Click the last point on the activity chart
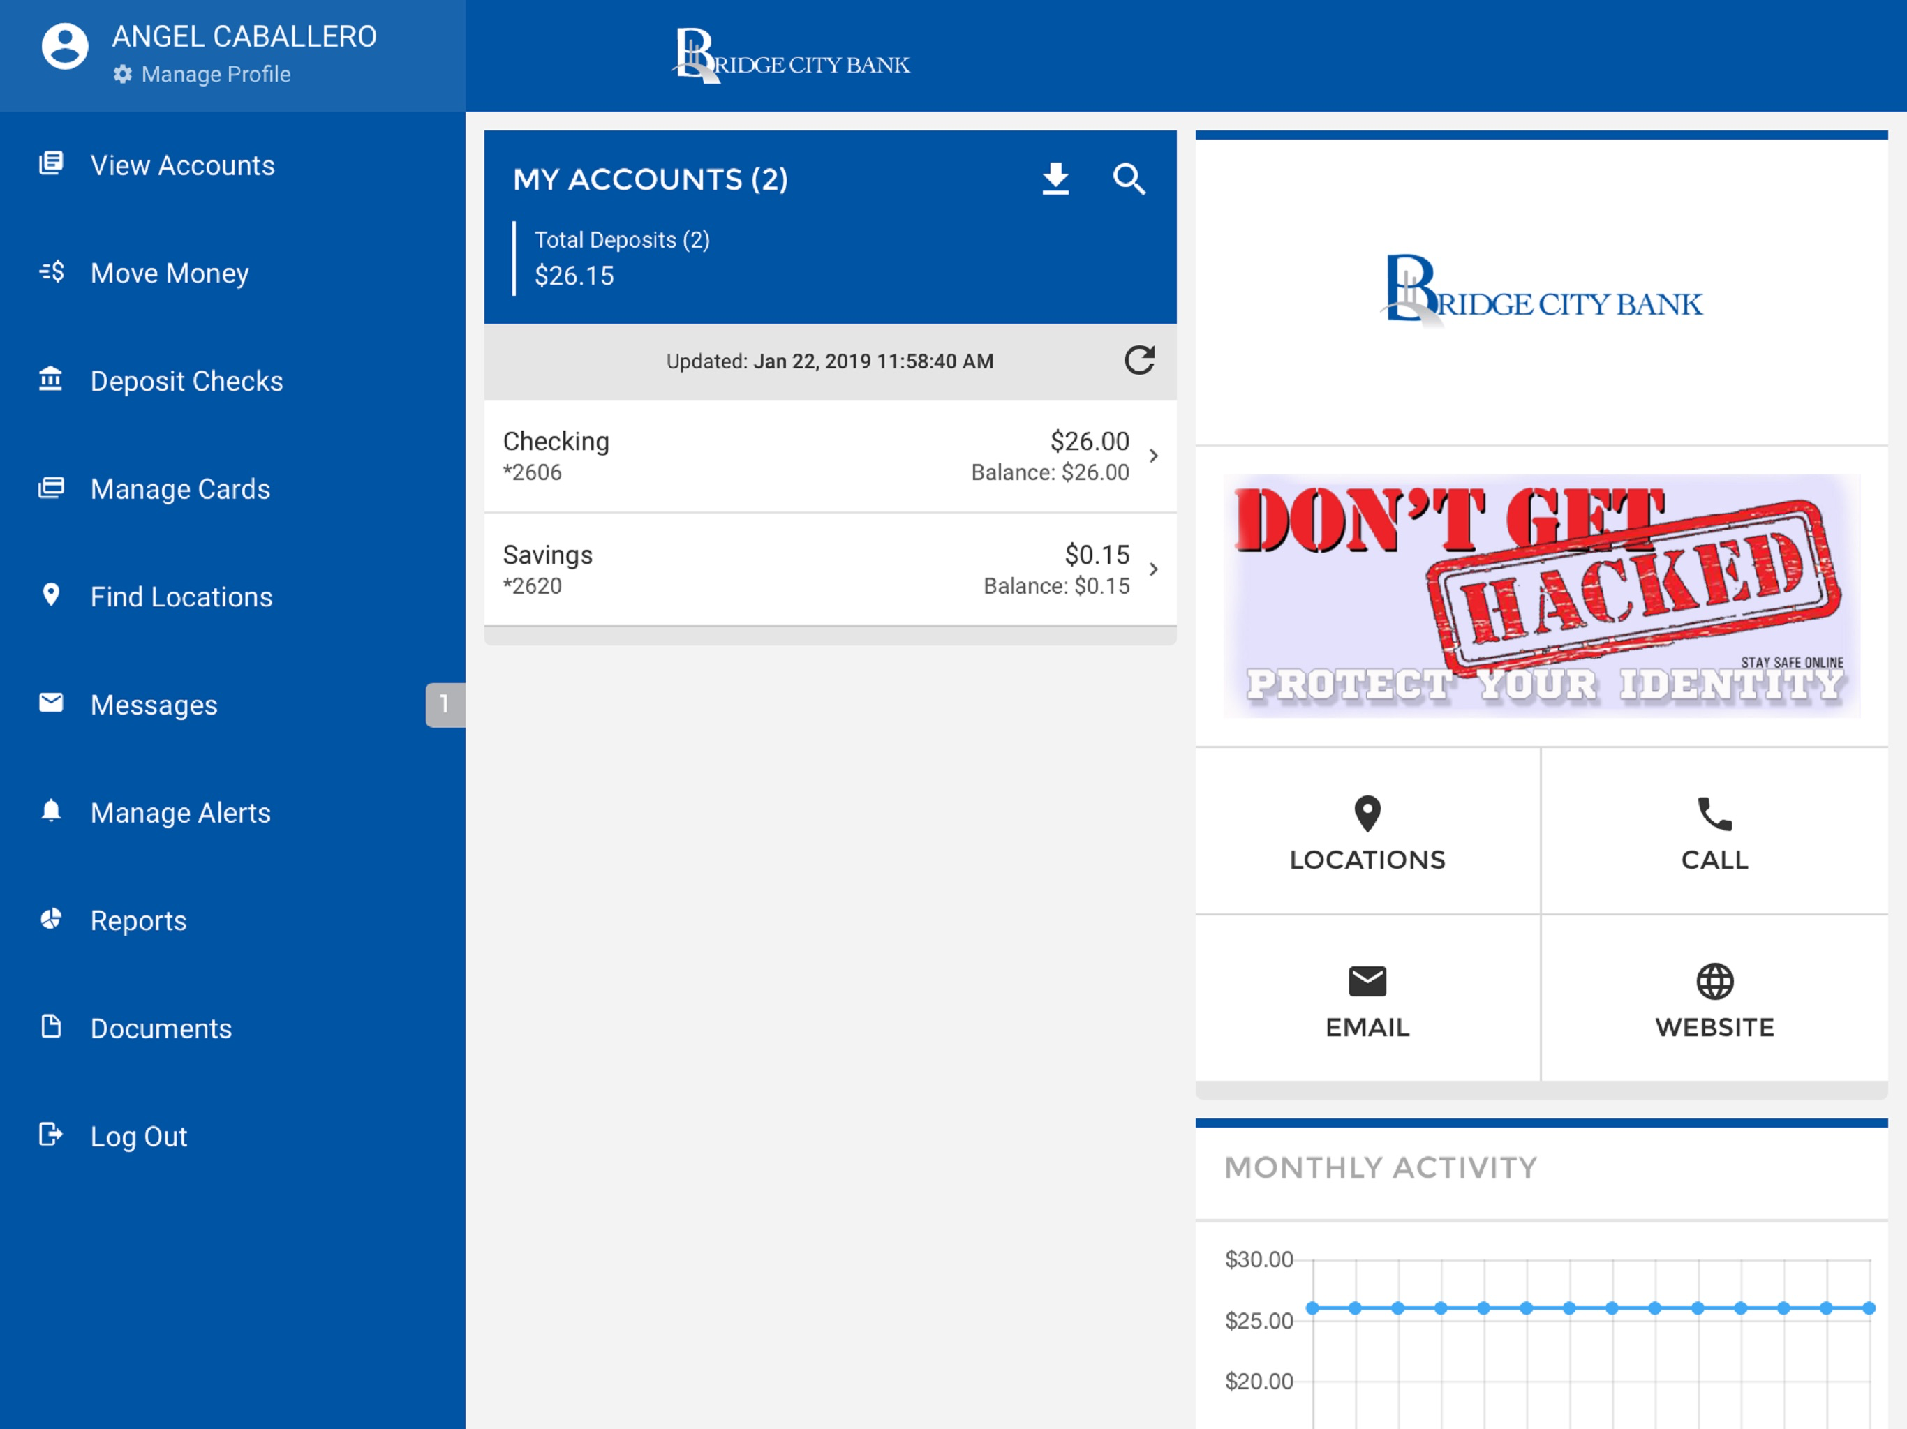The width and height of the screenshot is (1907, 1429). pyautogui.click(x=1868, y=1308)
